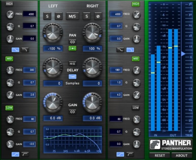Click left gain value field 6.0 dB
Viewport: 196px width, 160px height.
(x=53, y=118)
